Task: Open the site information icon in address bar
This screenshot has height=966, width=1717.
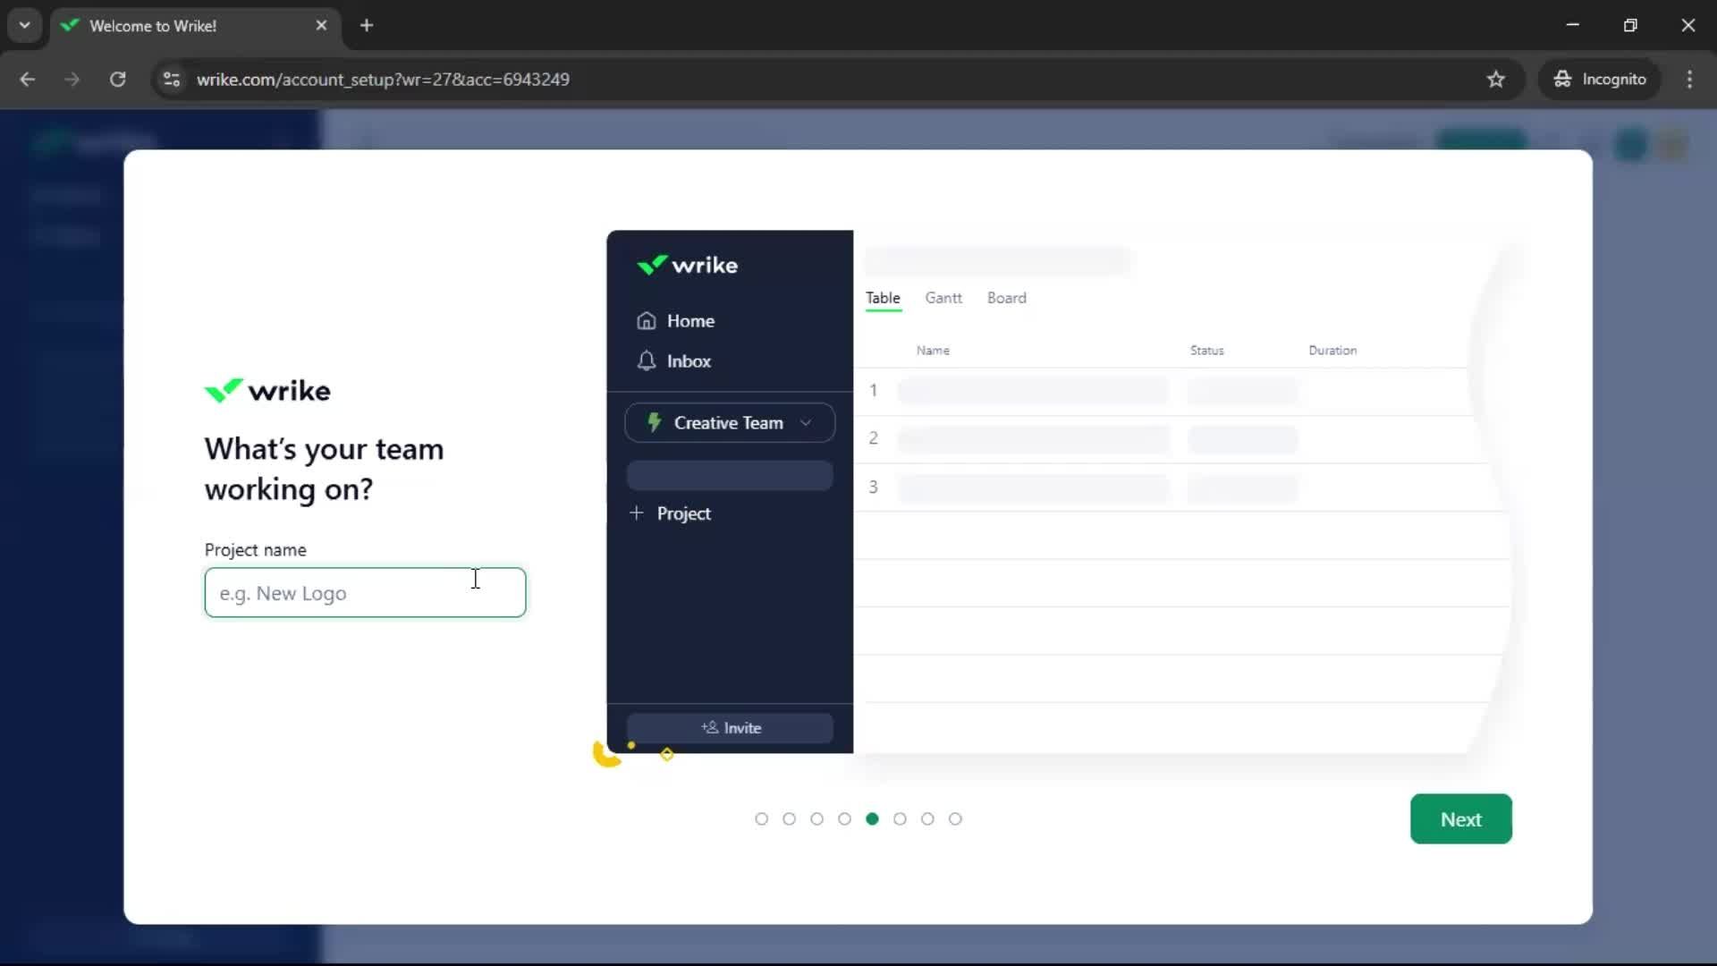Action: [172, 79]
